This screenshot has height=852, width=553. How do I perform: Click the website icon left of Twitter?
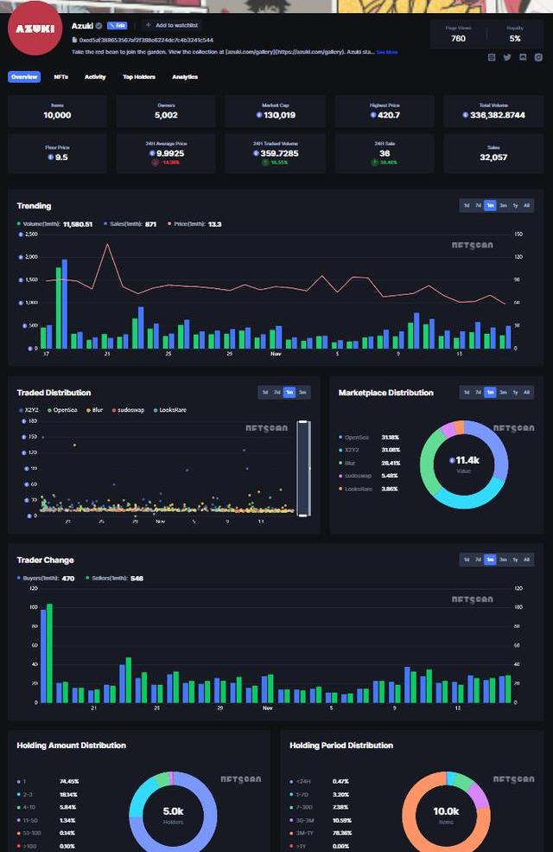click(x=492, y=57)
